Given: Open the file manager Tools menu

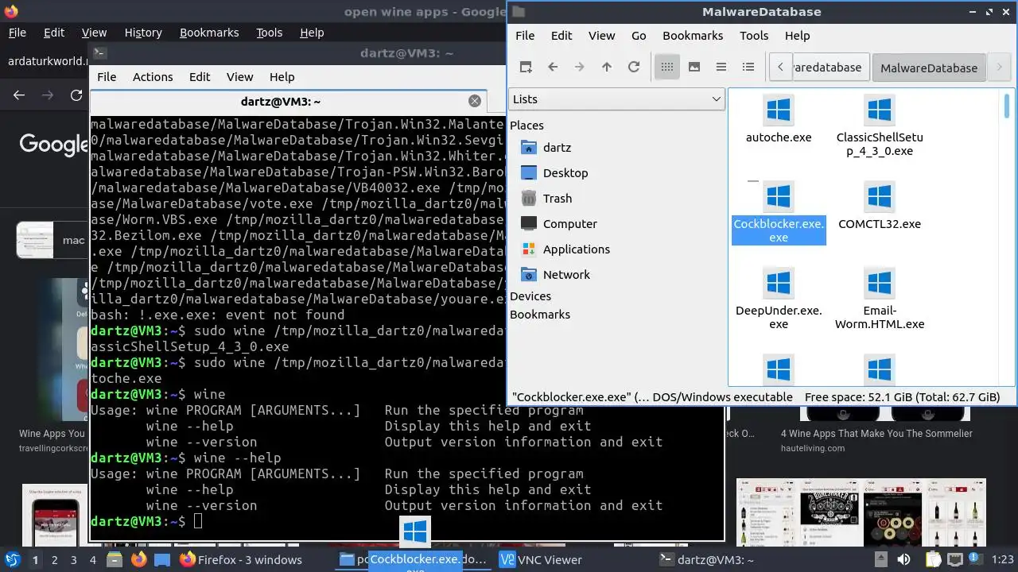Looking at the screenshot, I should [754, 36].
